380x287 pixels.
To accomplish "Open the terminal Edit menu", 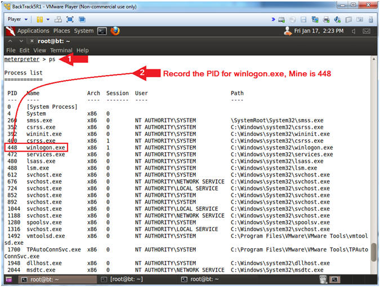I will point(24,50).
